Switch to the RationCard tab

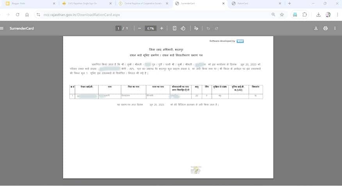click(x=254, y=4)
